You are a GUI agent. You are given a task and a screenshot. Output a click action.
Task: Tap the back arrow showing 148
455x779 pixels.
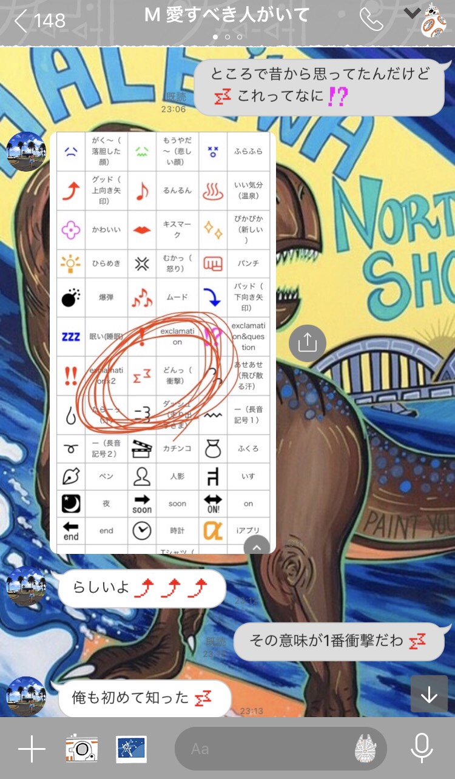[39, 21]
